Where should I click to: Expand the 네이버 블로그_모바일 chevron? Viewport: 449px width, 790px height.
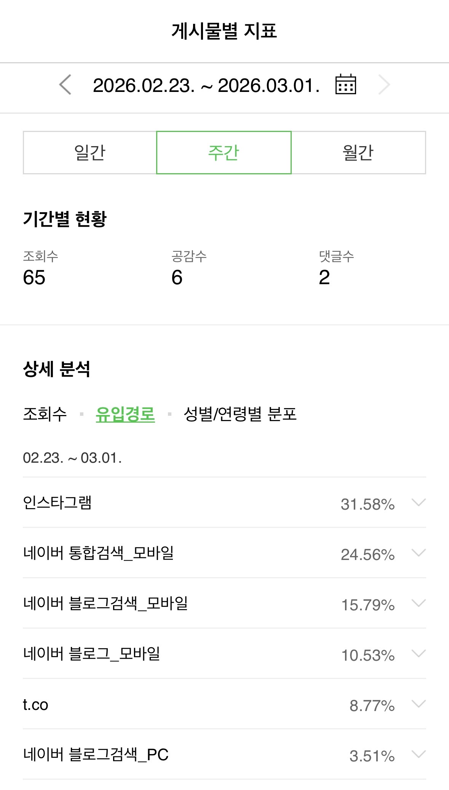[419, 653]
